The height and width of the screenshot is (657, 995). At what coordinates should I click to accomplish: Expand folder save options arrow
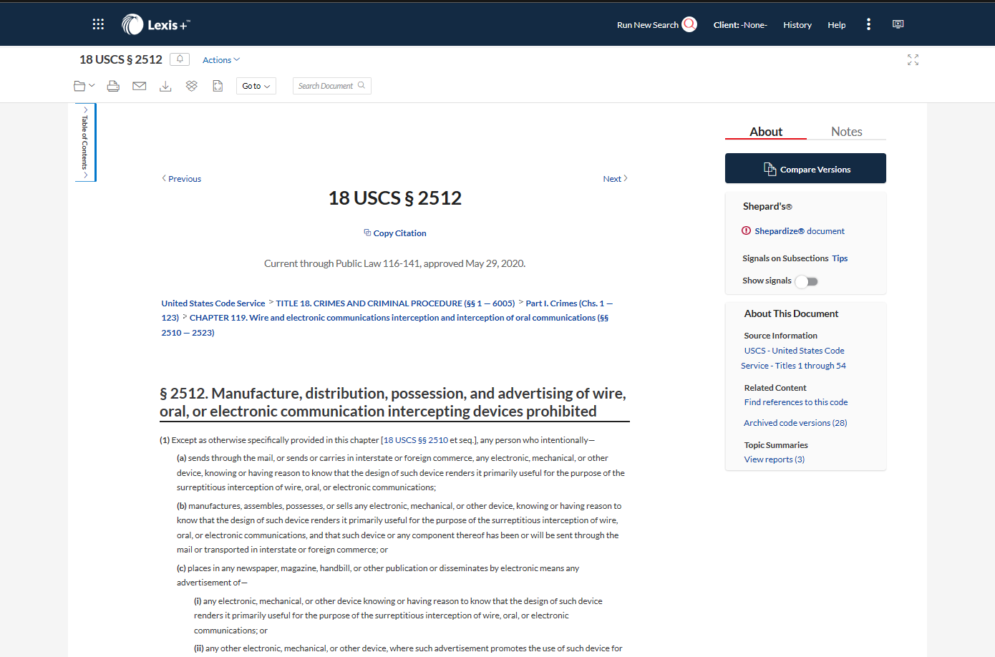(x=92, y=86)
